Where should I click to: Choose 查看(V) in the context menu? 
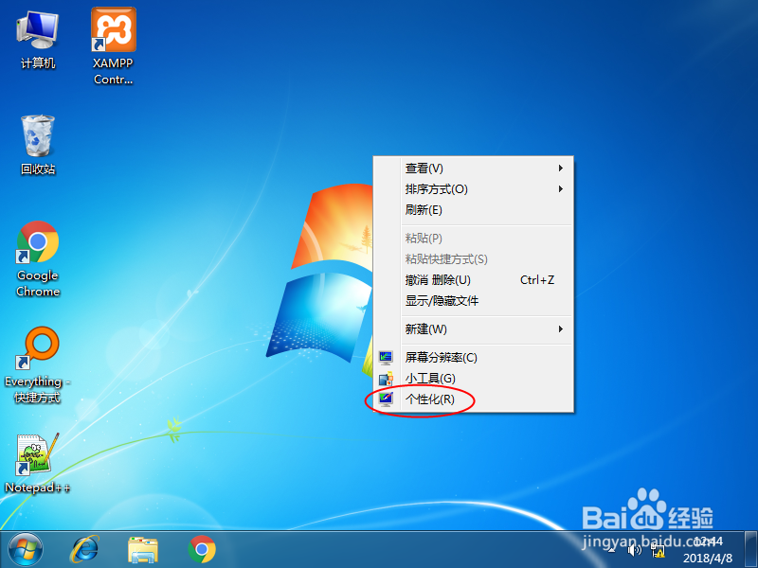coord(473,169)
